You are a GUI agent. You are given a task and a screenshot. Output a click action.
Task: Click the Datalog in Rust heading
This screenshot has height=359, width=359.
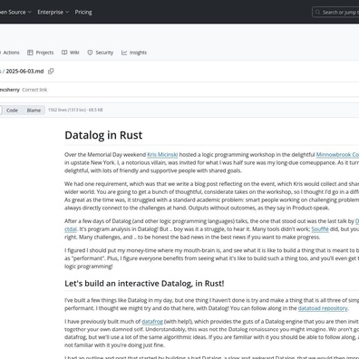click(103, 135)
